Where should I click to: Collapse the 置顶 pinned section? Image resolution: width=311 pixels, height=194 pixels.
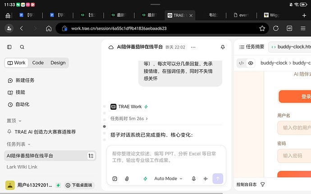pos(14,121)
